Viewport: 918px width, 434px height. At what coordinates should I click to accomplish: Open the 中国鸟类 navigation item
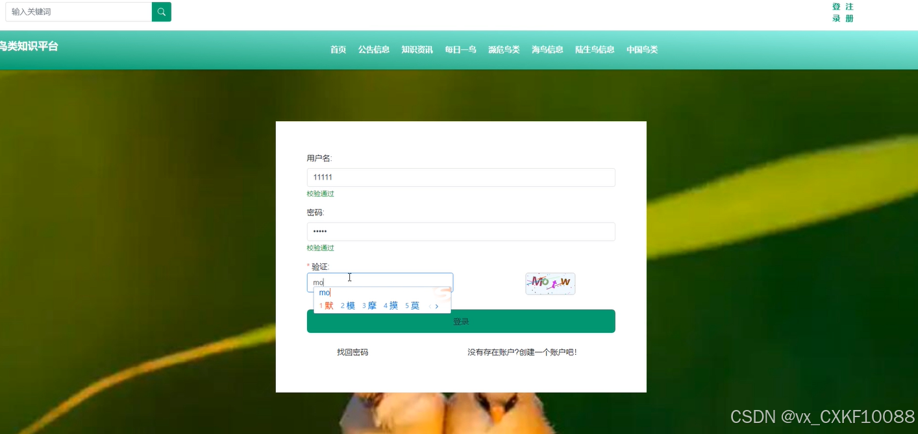tap(642, 50)
